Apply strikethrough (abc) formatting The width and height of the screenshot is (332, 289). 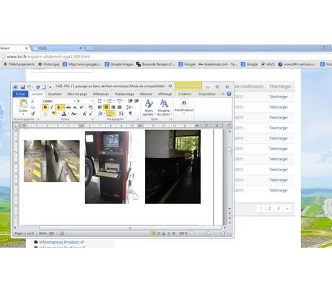click(69, 107)
